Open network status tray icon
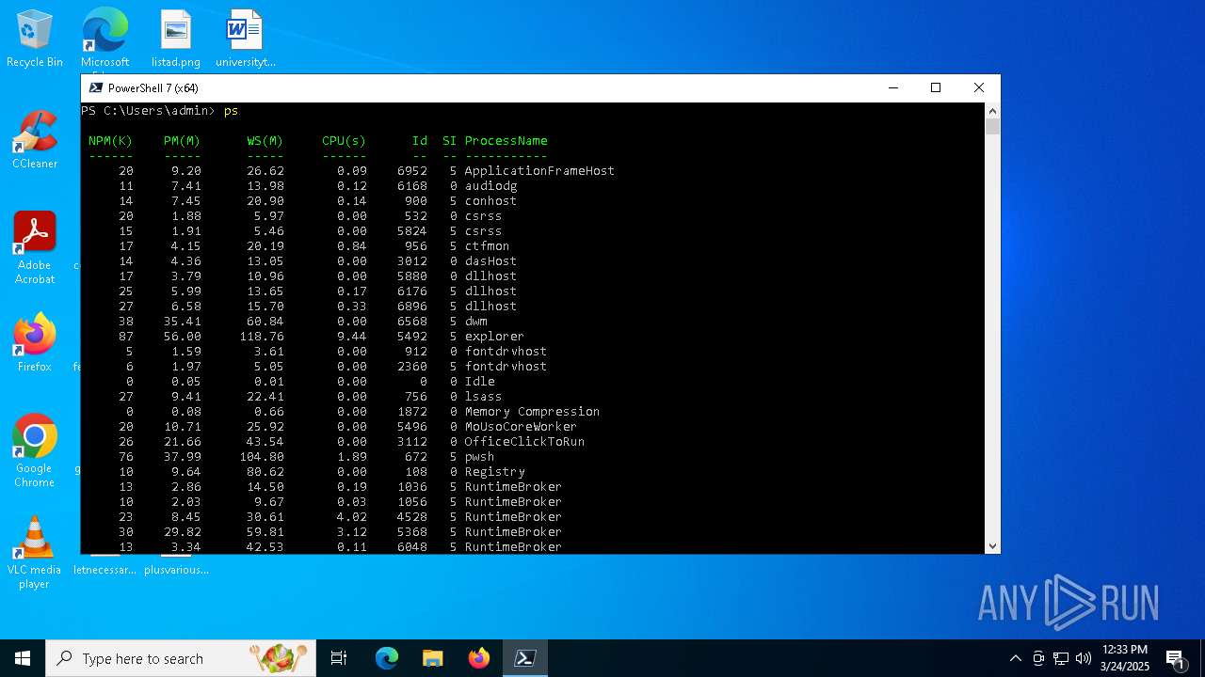 click(1061, 658)
